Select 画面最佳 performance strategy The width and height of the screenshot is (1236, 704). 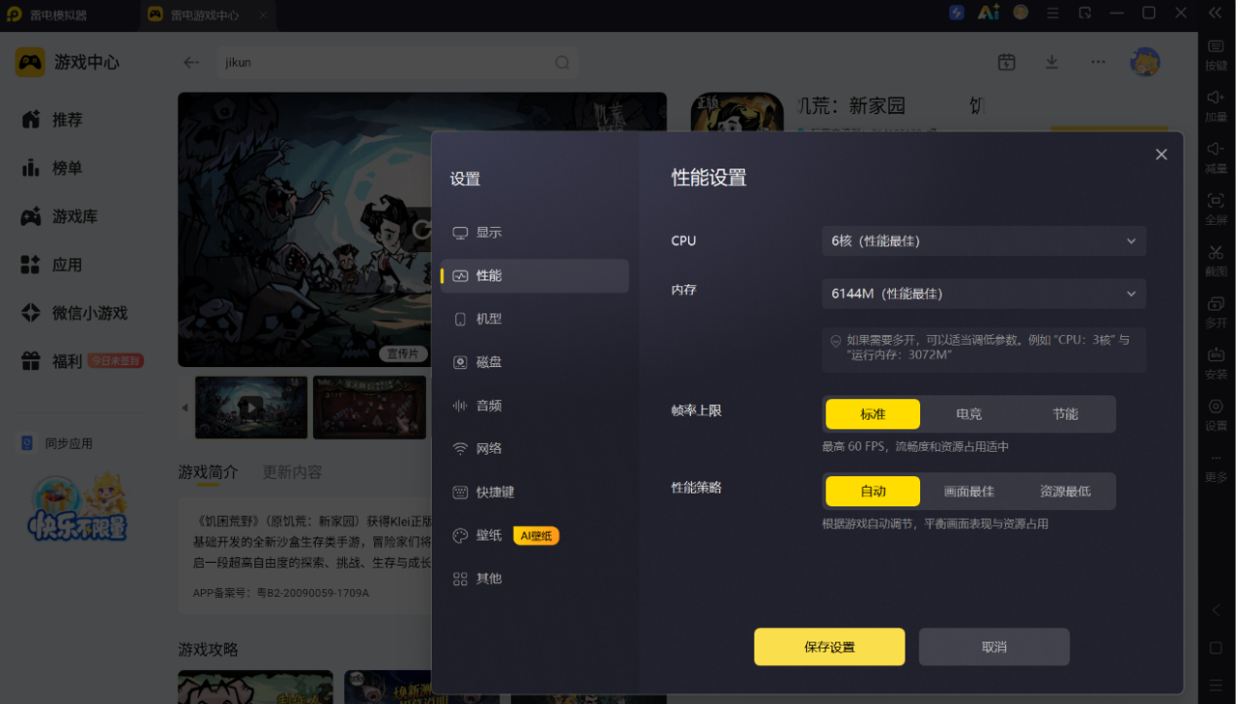tap(969, 492)
